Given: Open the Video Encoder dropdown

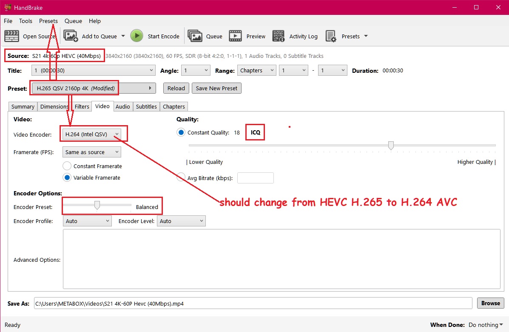Looking at the screenshot, I should point(91,134).
